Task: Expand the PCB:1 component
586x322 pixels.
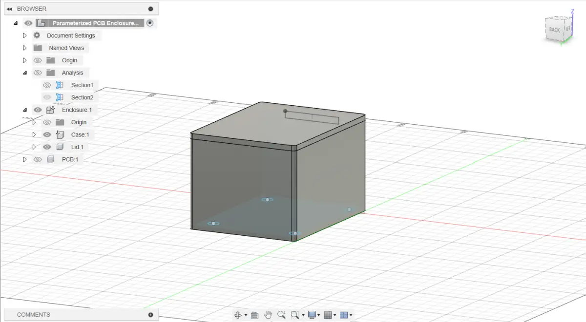Action: (x=24, y=159)
